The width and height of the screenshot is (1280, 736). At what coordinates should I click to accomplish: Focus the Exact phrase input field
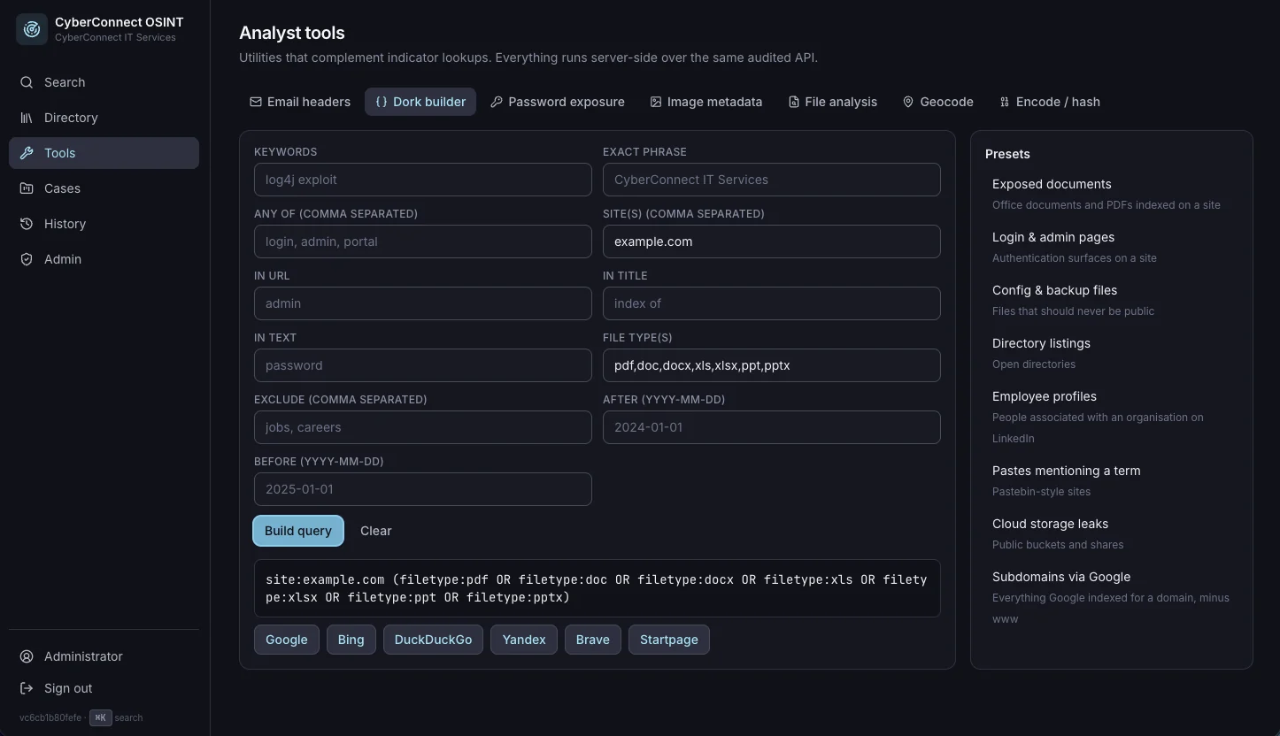click(772, 180)
